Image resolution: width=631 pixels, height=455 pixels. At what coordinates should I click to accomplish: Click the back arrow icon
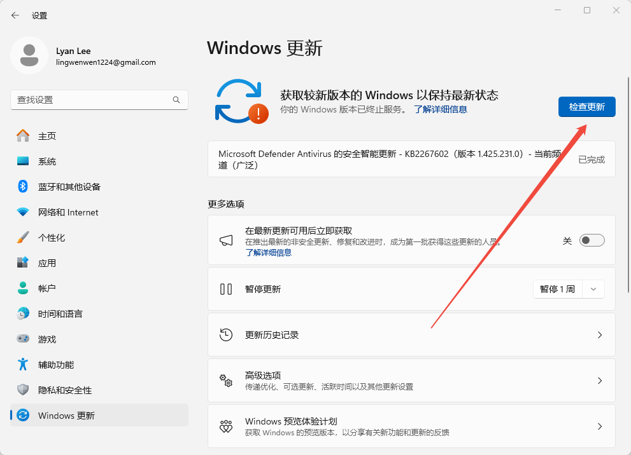(15, 15)
